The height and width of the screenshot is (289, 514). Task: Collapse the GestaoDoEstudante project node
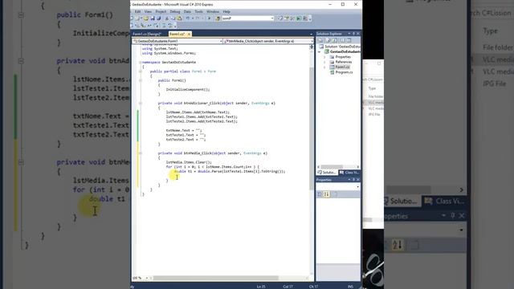tap(320, 51)
